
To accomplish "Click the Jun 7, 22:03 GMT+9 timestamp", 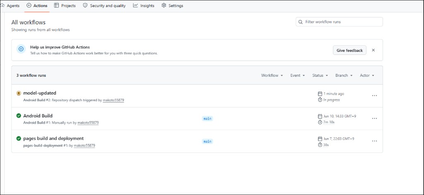I will (x=339, y=139).
